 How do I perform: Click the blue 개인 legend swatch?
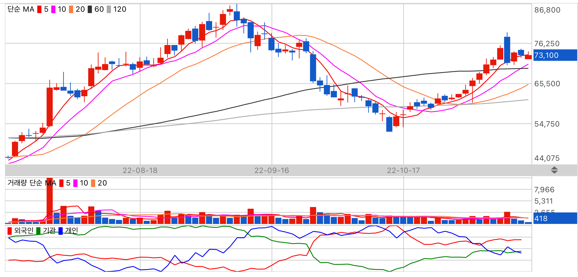click(x=61, y=231)
